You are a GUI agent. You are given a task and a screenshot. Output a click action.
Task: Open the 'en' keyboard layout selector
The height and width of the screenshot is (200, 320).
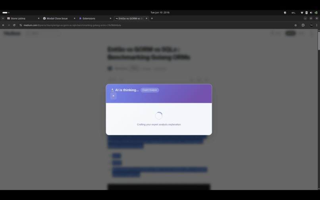point(293,13)
